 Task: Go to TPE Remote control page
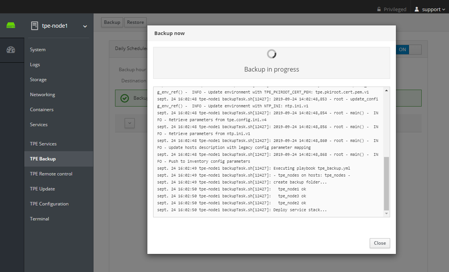click(x=51, y=174)
